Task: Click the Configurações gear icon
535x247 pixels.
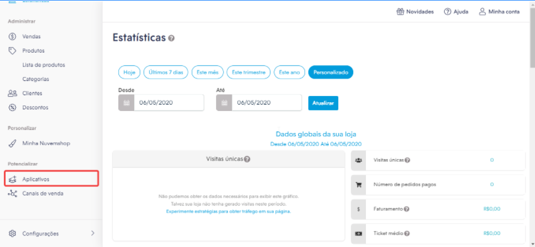Action: click(x=13, y=234)
